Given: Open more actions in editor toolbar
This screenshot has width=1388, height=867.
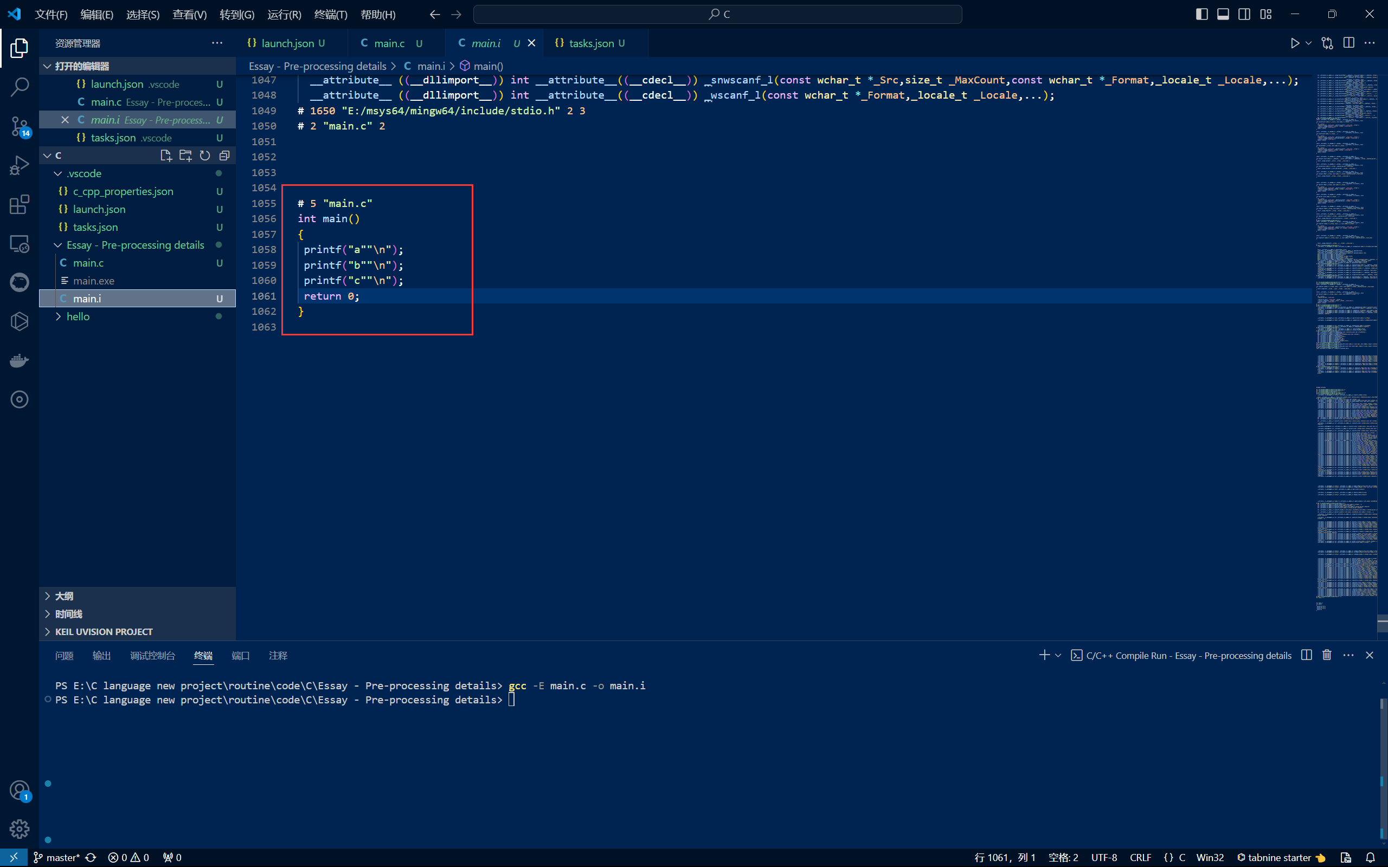Looking at the screenshot, I should click(1370, 43).
